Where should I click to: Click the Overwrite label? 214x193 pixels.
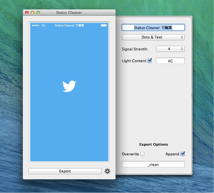pyautogui.click(x=130, y=154)
